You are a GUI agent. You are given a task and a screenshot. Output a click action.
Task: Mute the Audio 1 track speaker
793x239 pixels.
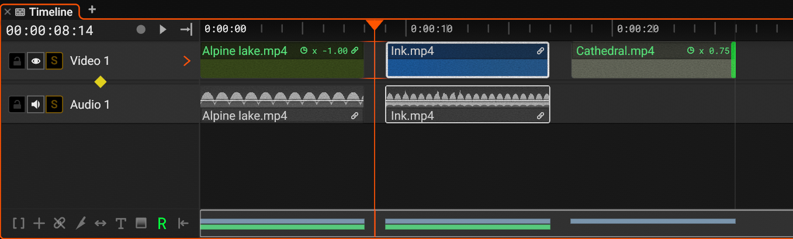[36, 105]
